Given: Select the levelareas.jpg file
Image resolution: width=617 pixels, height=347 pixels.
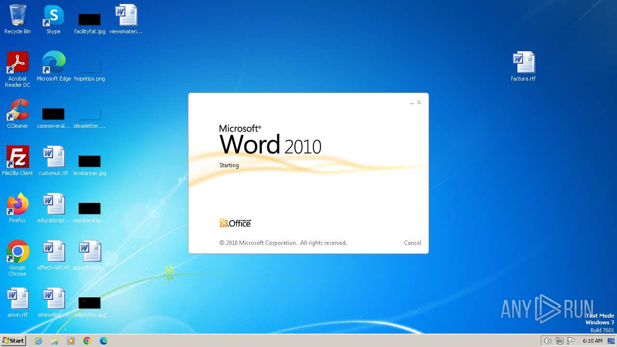Looking at the screenshot, I should tap(90, 165).
